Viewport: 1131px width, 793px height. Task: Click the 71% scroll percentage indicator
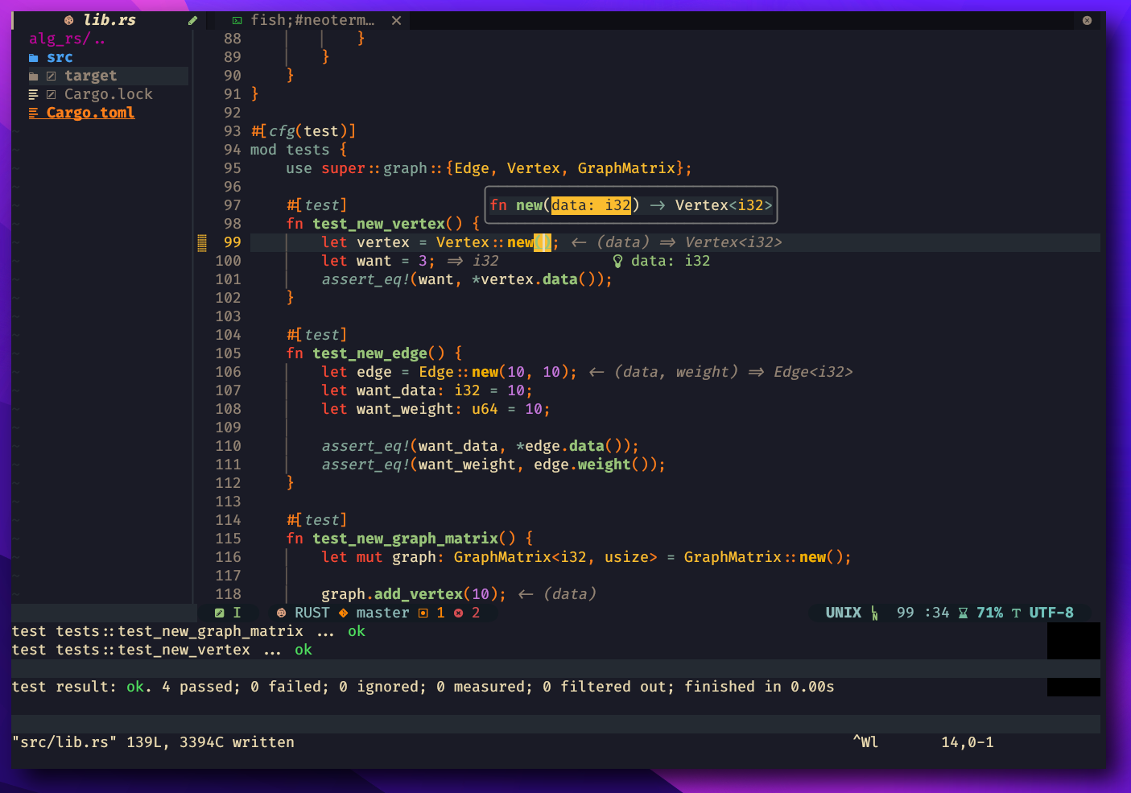989,613
